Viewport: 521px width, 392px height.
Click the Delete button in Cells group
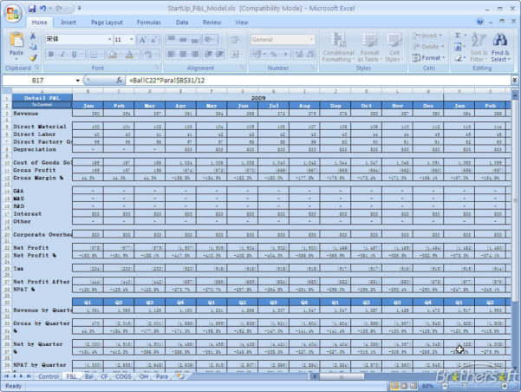[429, 46]
